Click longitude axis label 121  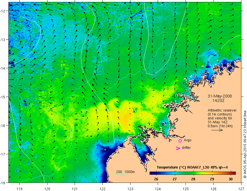point(75,189)
